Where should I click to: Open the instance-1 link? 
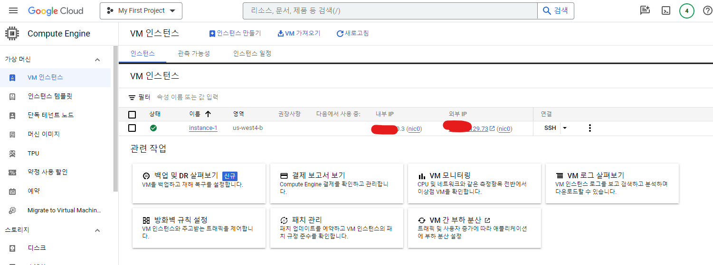(203, 128)
